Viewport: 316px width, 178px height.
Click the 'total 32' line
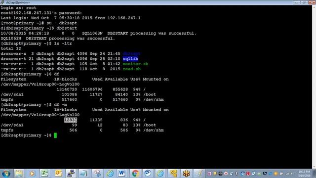(11, 48)
